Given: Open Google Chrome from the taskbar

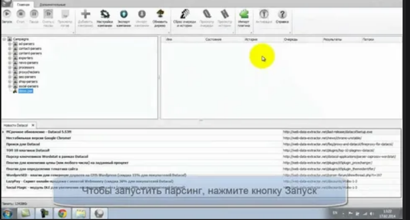Looking at the screenshot, I should (62, 214).
